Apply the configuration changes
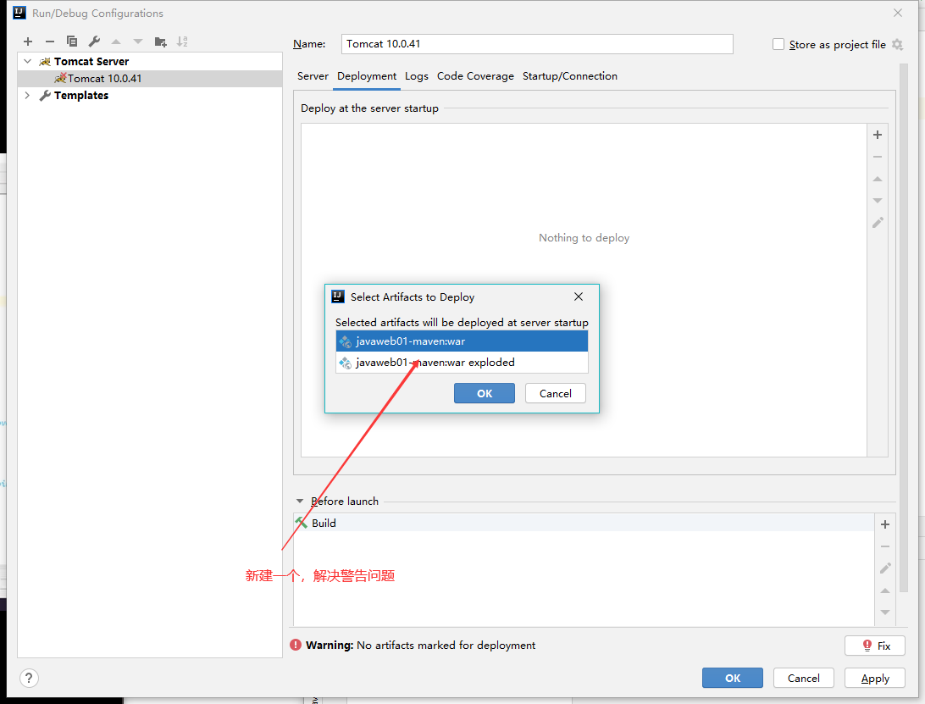This screenshot has height=704, width=925. 876,678
